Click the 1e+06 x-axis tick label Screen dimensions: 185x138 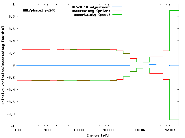[139, 130]
